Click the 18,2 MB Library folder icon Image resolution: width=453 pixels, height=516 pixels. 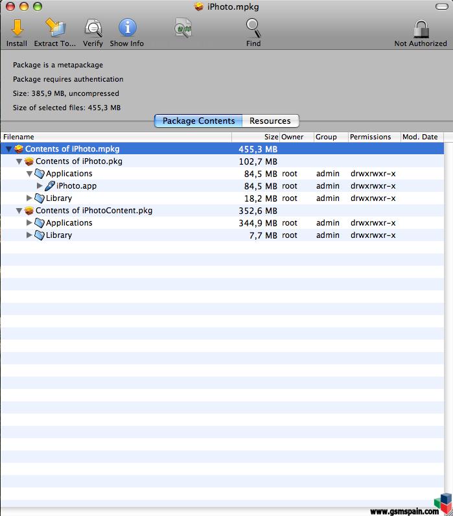[40, 198]
